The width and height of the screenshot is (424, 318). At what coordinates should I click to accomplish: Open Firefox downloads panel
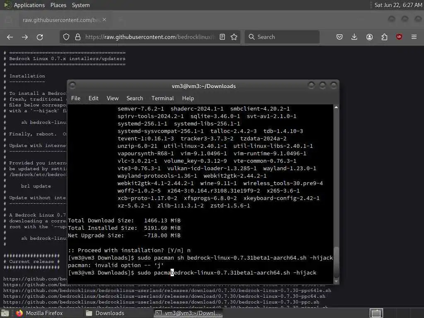(354, 37)
